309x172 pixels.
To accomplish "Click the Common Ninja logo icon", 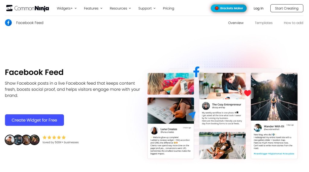I will (9, 8).
